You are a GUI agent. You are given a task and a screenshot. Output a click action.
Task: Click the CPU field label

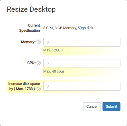pyautogui.click(x=31, y=63)
